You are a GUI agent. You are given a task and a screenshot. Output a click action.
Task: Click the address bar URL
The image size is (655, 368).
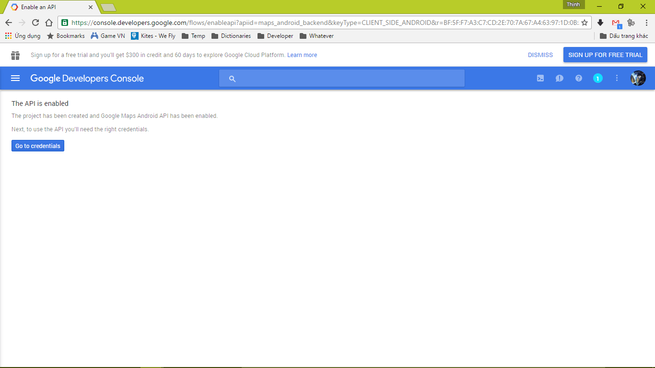point(325,23)
